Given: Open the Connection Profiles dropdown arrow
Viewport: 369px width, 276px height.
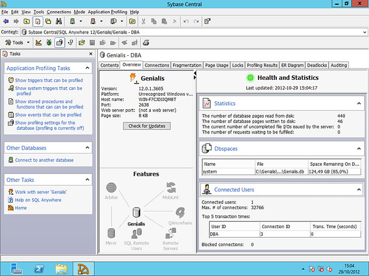Looking at the screenshot, I should click(122, 22).
